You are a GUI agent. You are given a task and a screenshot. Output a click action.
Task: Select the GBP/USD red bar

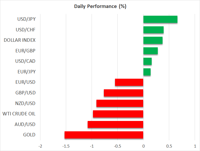pos(124,93)
